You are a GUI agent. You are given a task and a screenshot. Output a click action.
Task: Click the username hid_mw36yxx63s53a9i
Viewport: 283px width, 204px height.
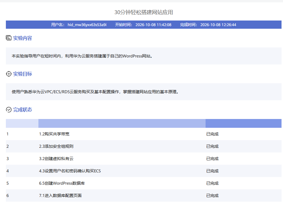point(87,25)
